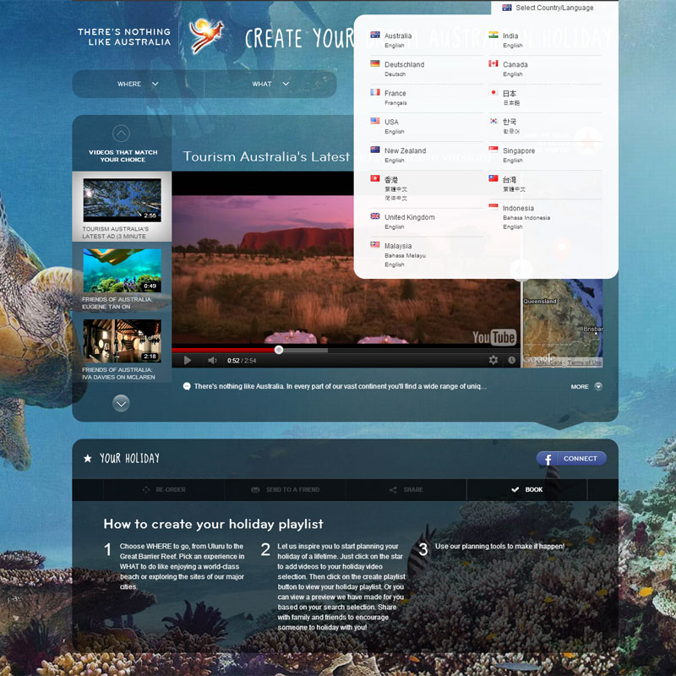Choose Deutsch under Deutschland

point(395,74)
